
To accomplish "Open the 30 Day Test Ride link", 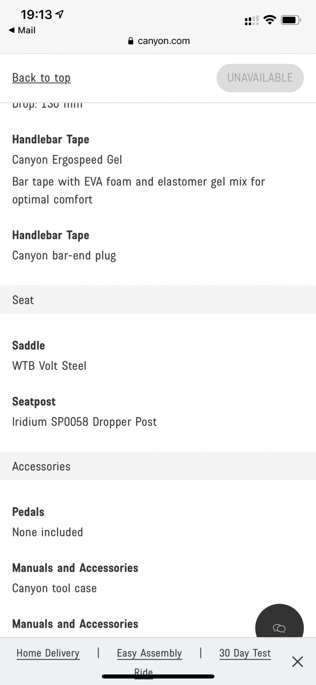I will coord(245,653).
